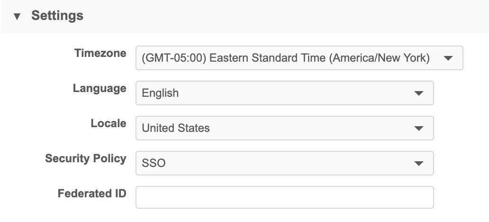Click the Locale dropdown arrow icon
489x222 pixels.
point(418,128)
